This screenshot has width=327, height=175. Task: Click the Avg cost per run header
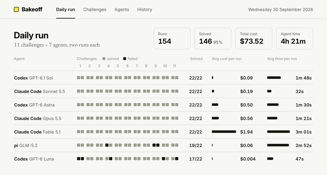pos(227,59)
